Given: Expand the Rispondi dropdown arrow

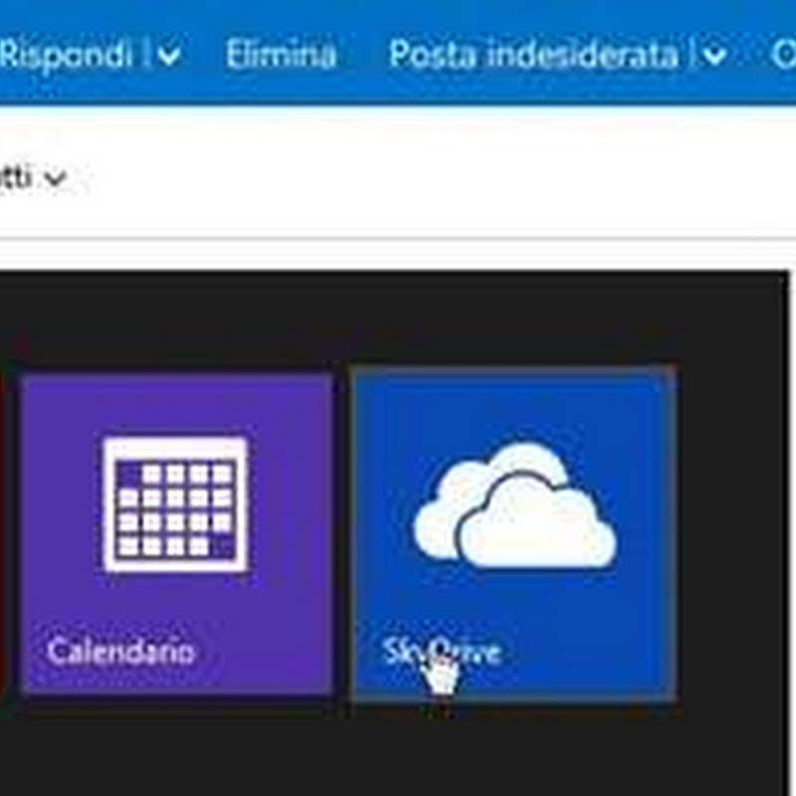Looking at the screenshot, I should [169, 55].
